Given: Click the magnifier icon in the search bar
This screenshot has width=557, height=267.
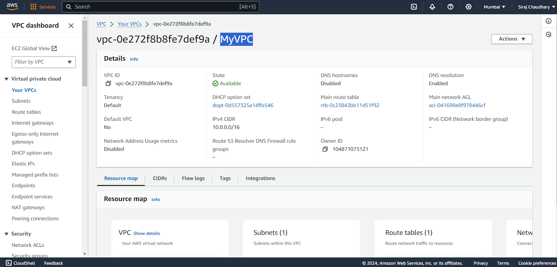Looking at the screenshot, I should pyautogui.click(x=69, y=7).
